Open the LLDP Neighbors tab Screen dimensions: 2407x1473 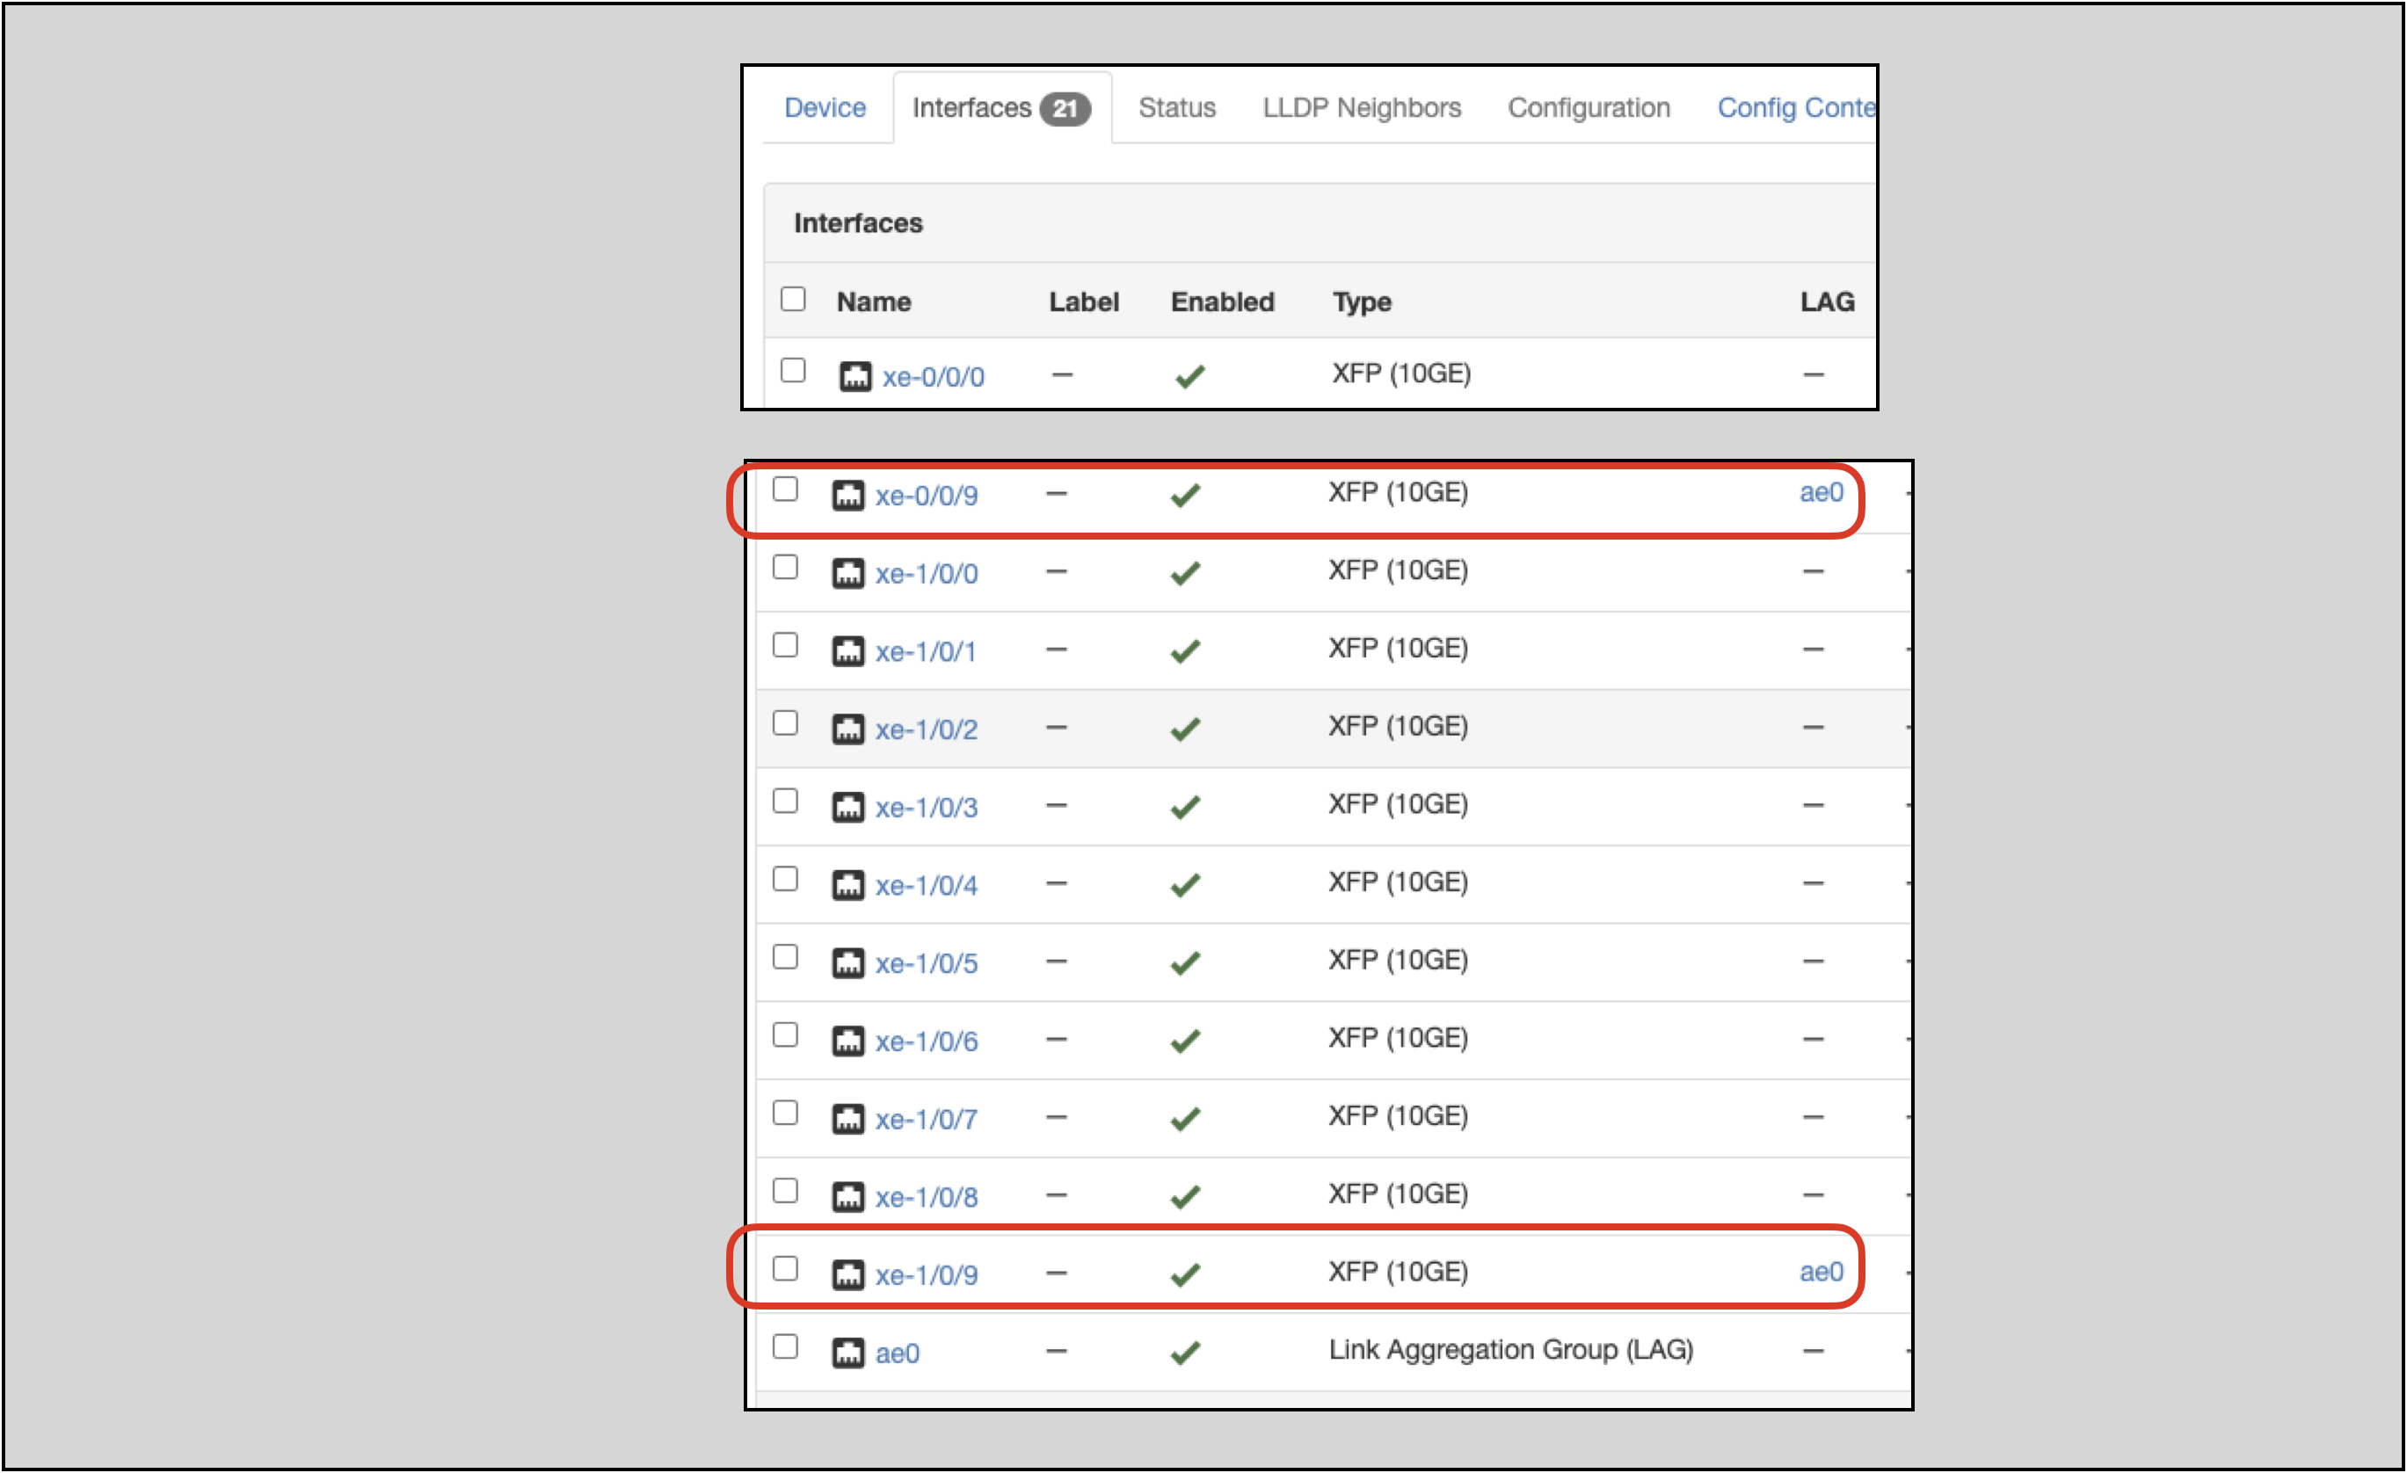pyautogui.click(x=1361, y=107)
